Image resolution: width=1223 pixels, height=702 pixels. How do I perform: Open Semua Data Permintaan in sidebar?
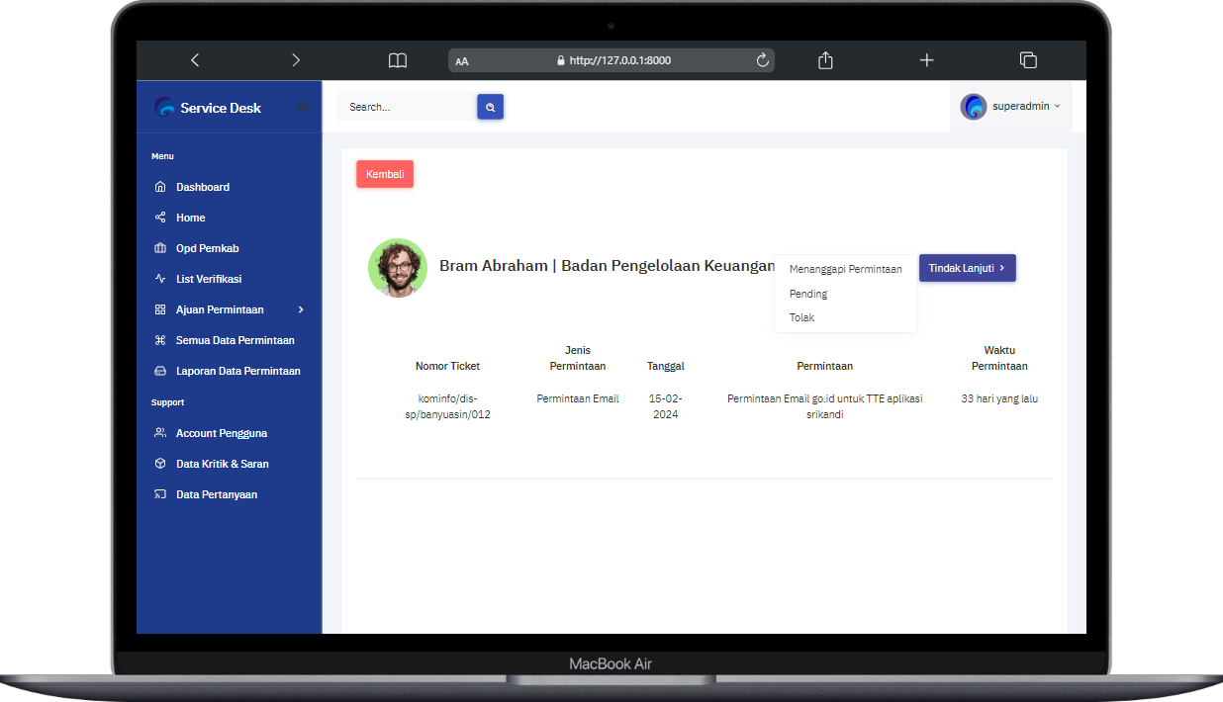coord(235,340)
